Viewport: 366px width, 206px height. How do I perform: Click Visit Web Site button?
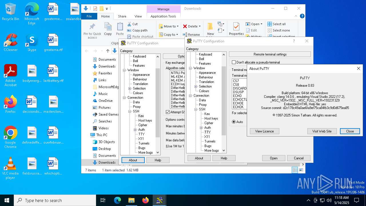click(x=322, y=131)
